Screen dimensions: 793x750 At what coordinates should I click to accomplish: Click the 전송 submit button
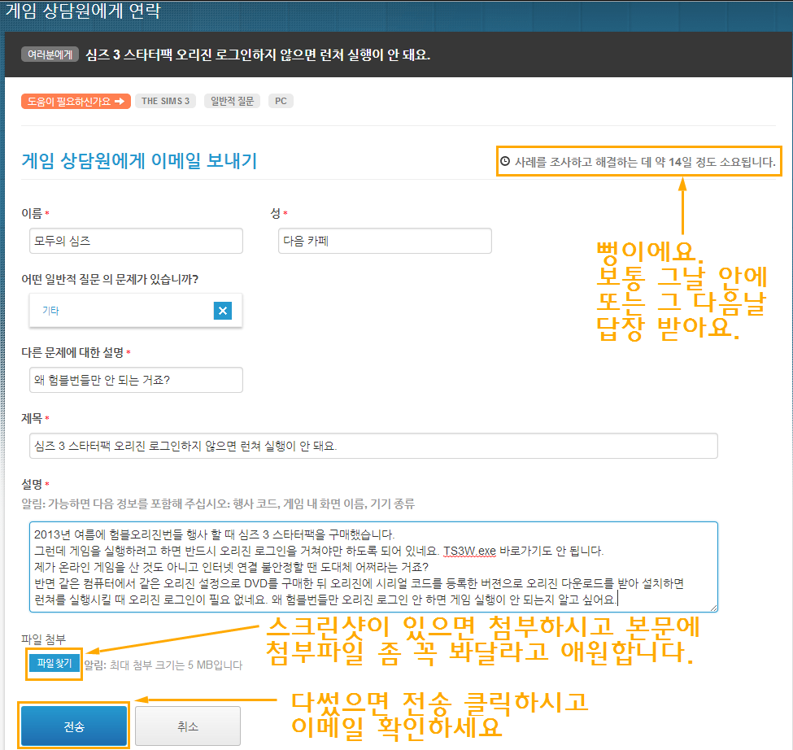pos(74,726)
